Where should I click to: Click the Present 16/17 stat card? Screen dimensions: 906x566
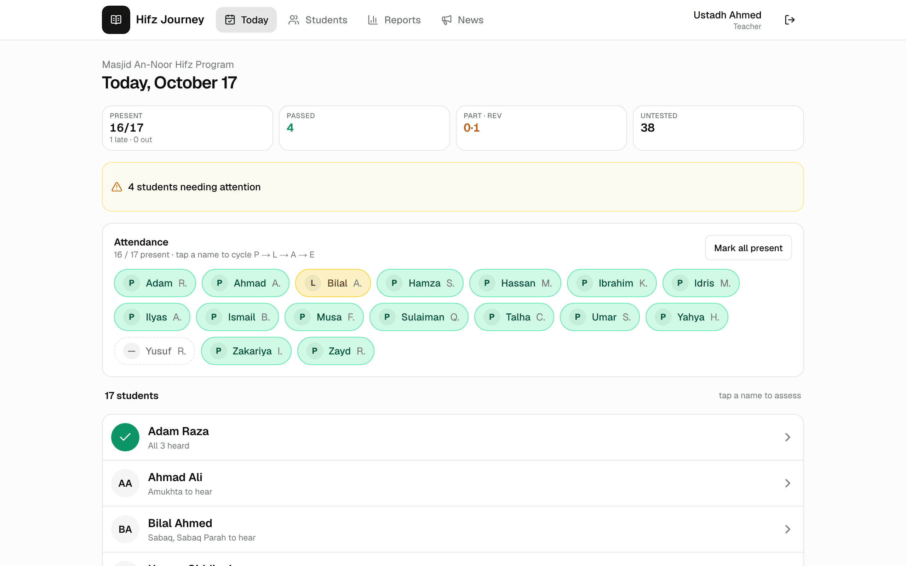(188, 128)
